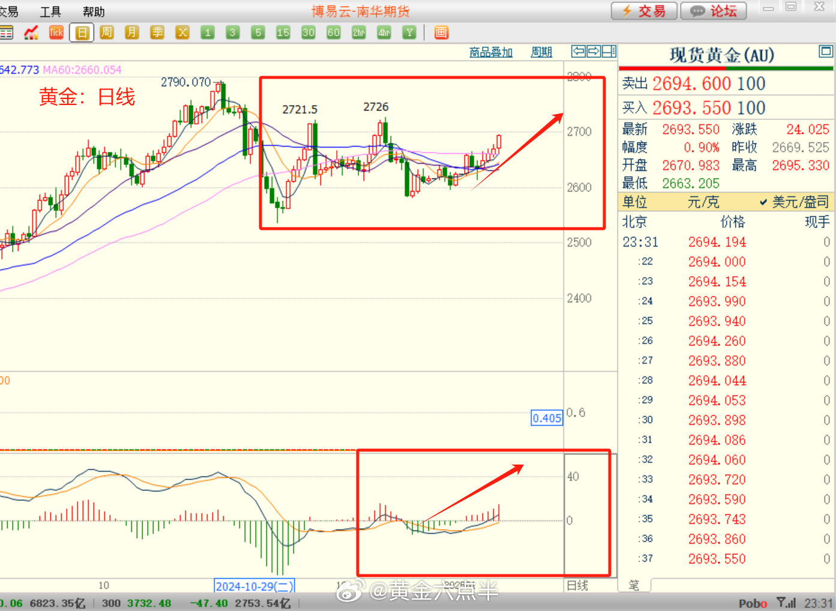Click the Pobo label in status bar
This screenshot has height=611, width=836.
753,604
